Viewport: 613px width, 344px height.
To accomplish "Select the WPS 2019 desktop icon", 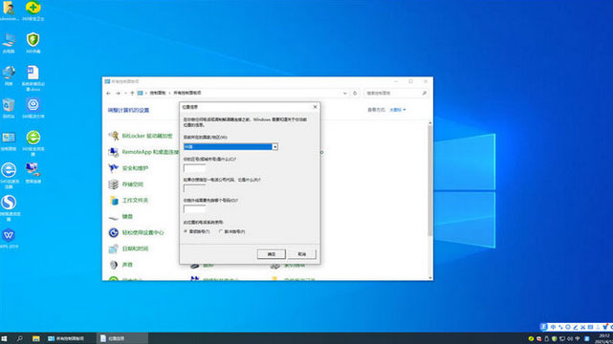I will pos(9,239).
